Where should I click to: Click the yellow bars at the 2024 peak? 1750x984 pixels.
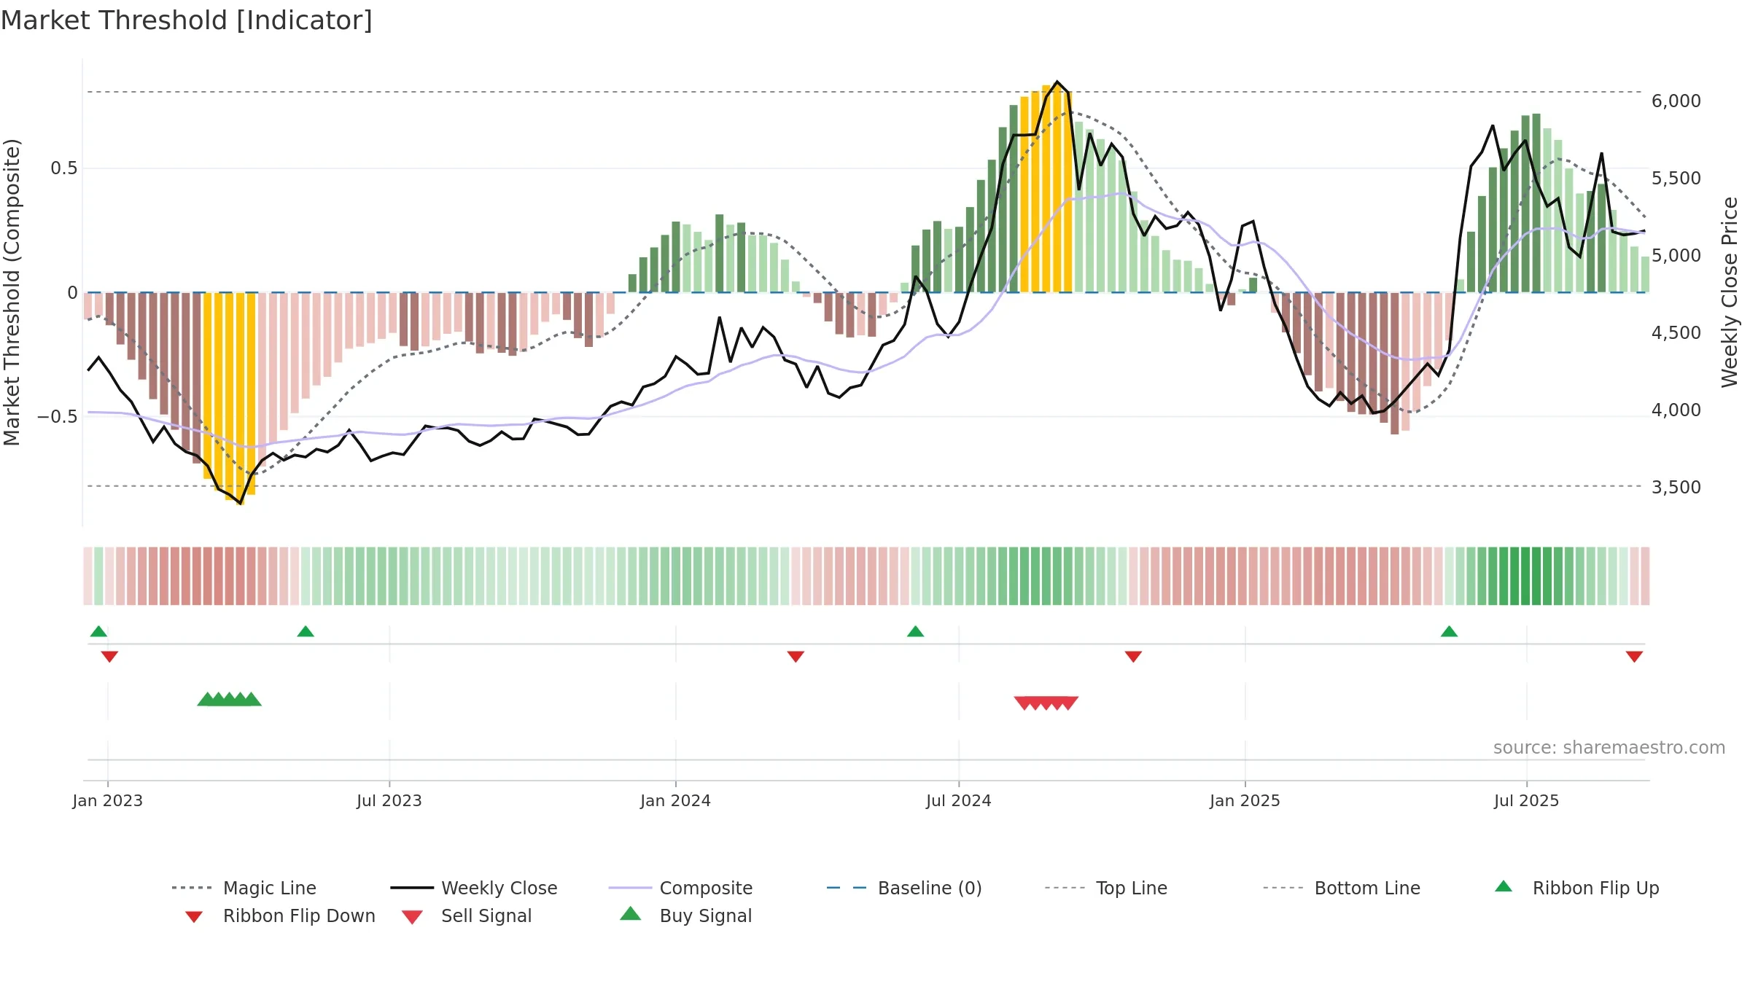(1046, 189)
